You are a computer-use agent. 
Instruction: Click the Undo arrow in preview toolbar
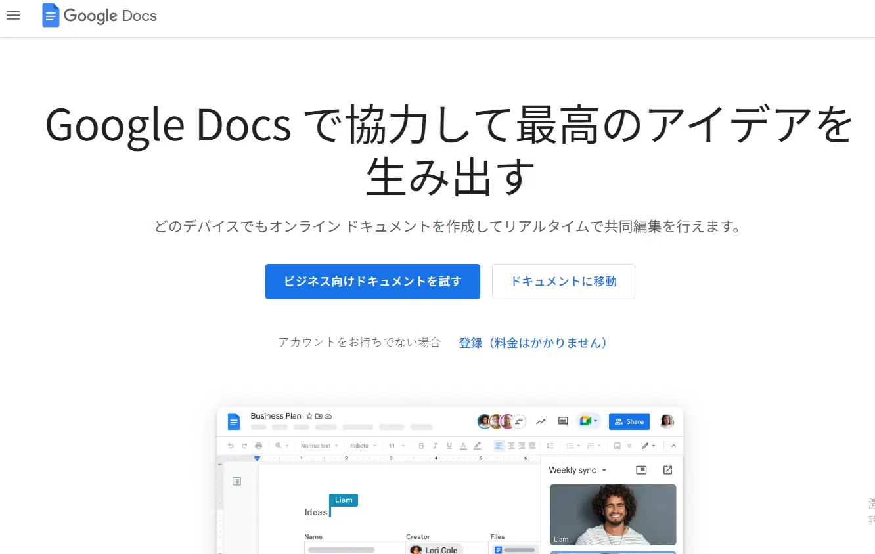point(231,446)
